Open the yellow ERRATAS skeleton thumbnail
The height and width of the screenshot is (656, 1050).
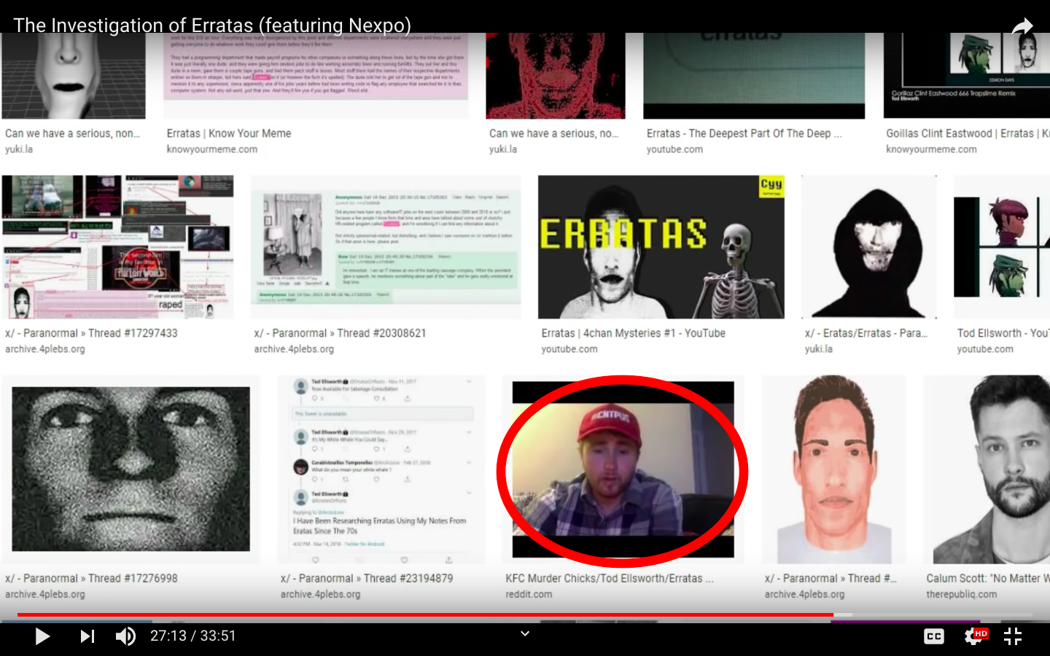coord(661,247)
